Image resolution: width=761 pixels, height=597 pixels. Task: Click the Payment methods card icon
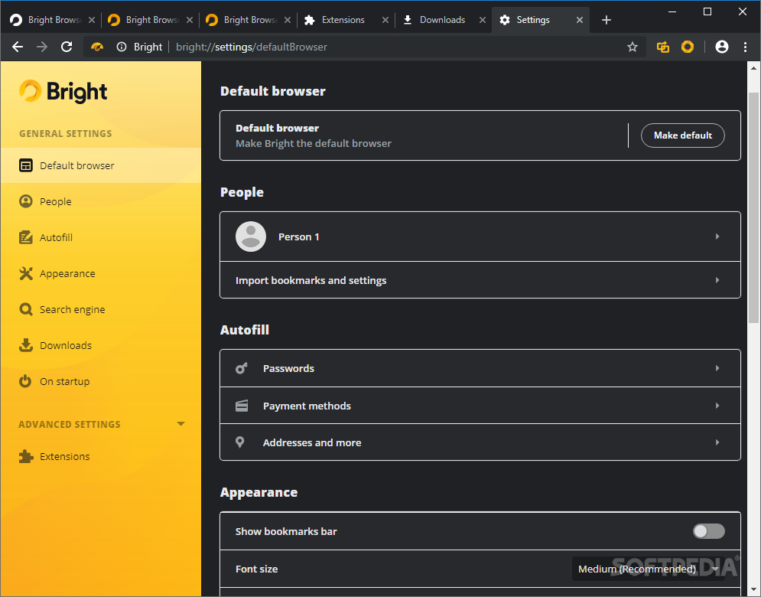[x=241, y=406]
